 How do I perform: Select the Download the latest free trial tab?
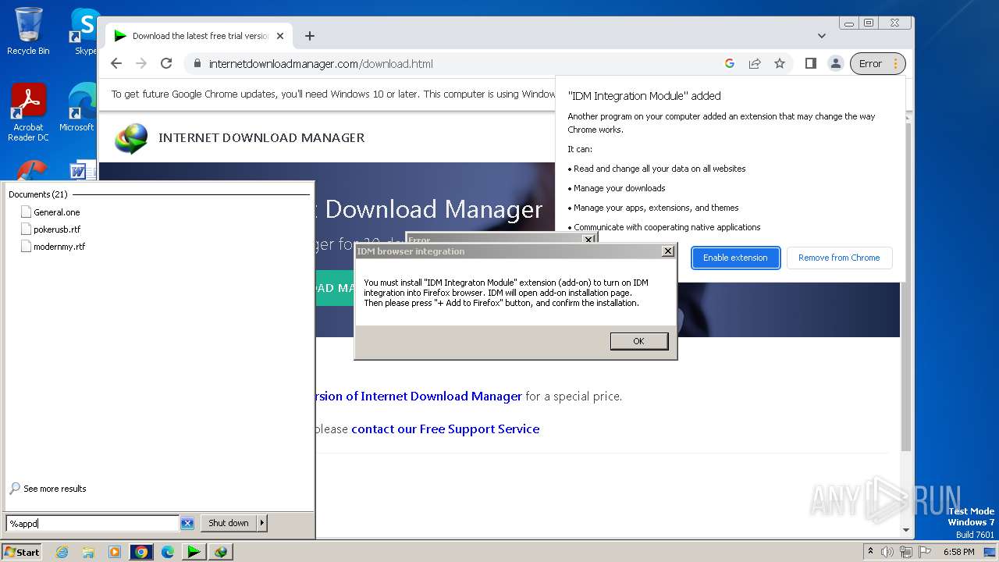click(x=199, y=36)
